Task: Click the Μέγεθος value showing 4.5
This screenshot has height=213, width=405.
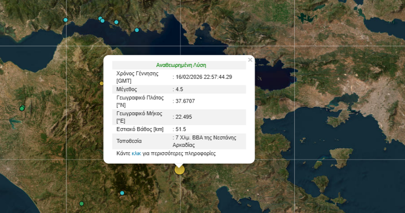Action: pyautogui.click(x=179, y=89)
